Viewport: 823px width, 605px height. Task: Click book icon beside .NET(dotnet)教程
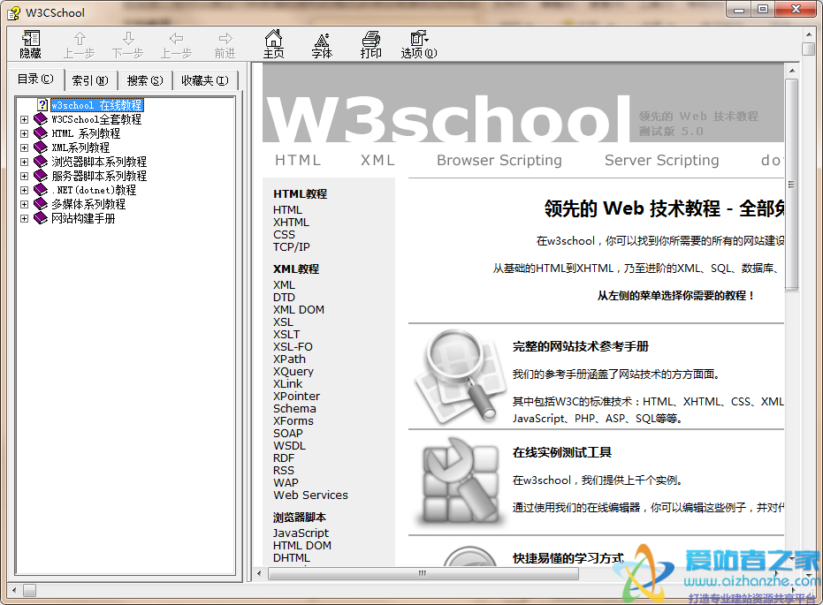tap(41, 190)
